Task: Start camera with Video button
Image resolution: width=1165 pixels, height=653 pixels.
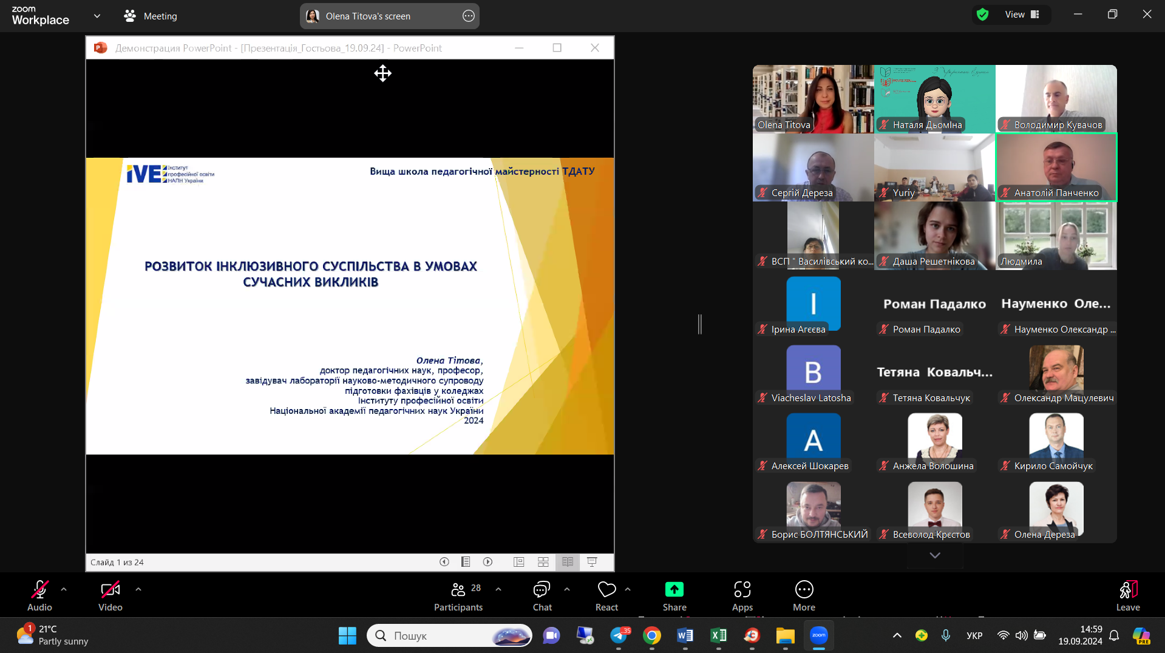Action: (x=110, y=596)
